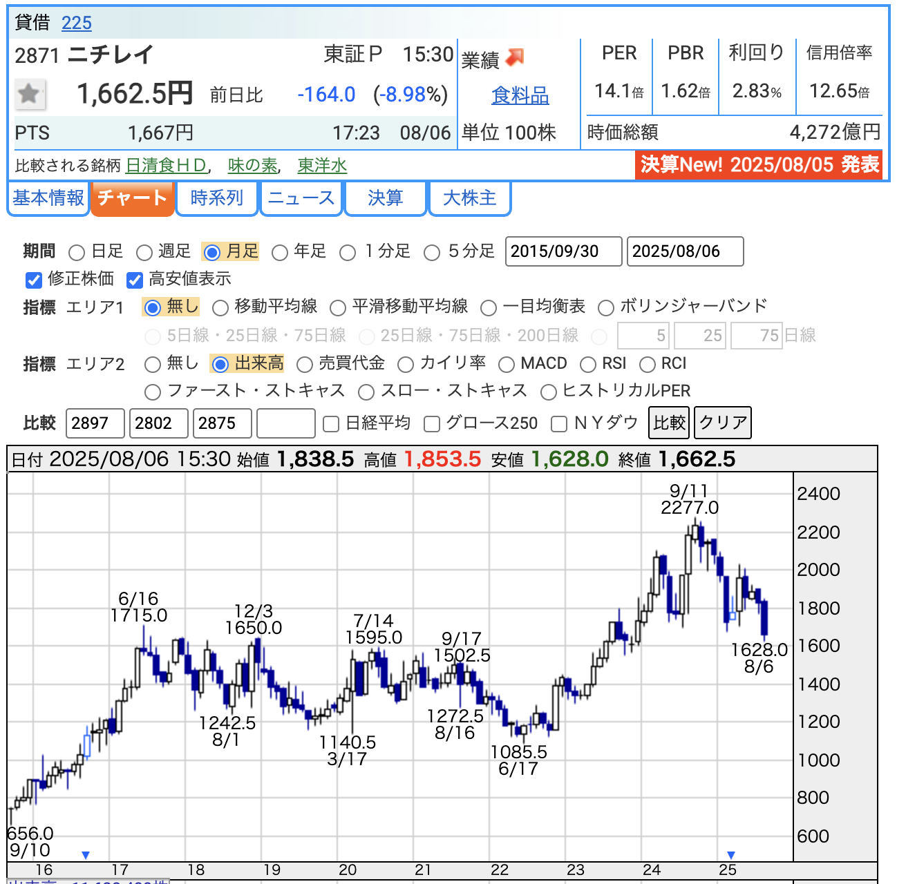
Task: Open the 食料品 sector link
Action: (520, 95)
